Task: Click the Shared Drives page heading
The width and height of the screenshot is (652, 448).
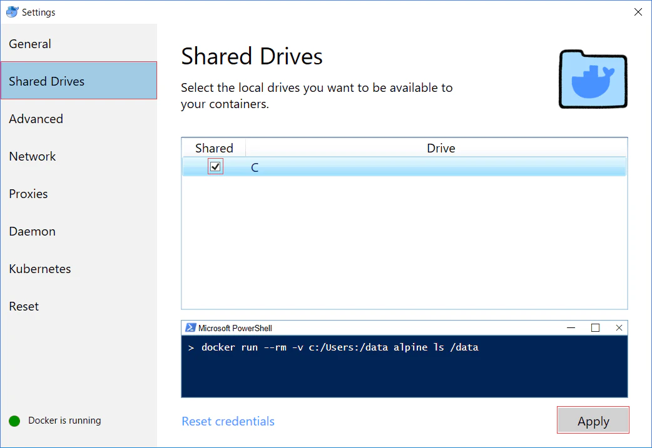Action: click(x=252, y=56)
